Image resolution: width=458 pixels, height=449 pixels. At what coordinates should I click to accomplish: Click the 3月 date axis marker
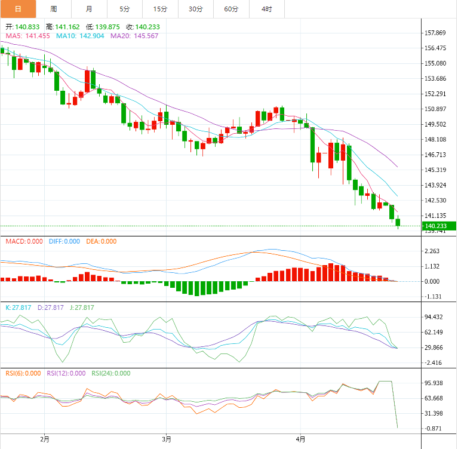tap(167, 439)
